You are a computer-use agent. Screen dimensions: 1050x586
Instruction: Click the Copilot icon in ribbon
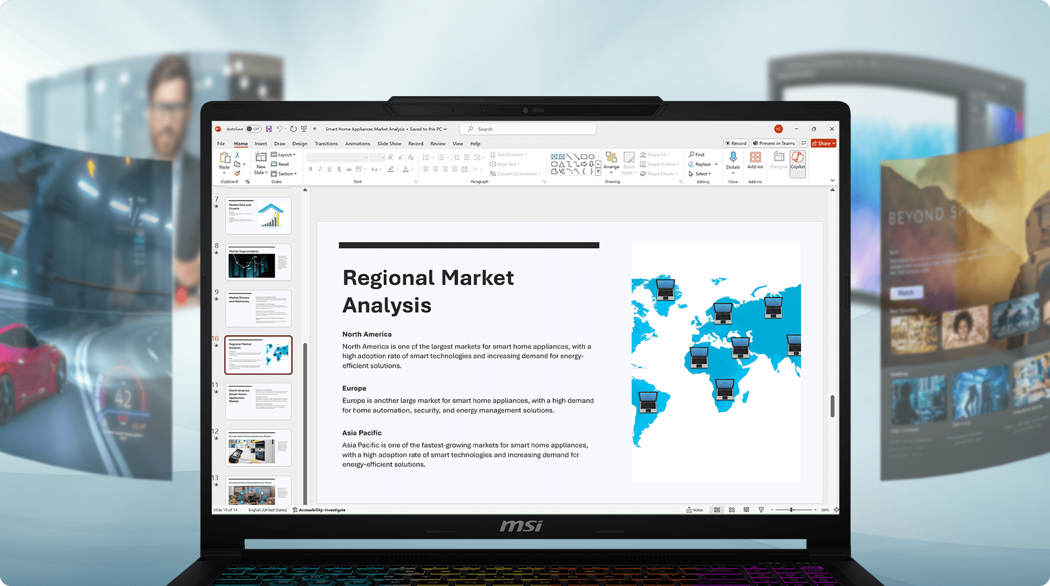(x=797, y=159)
